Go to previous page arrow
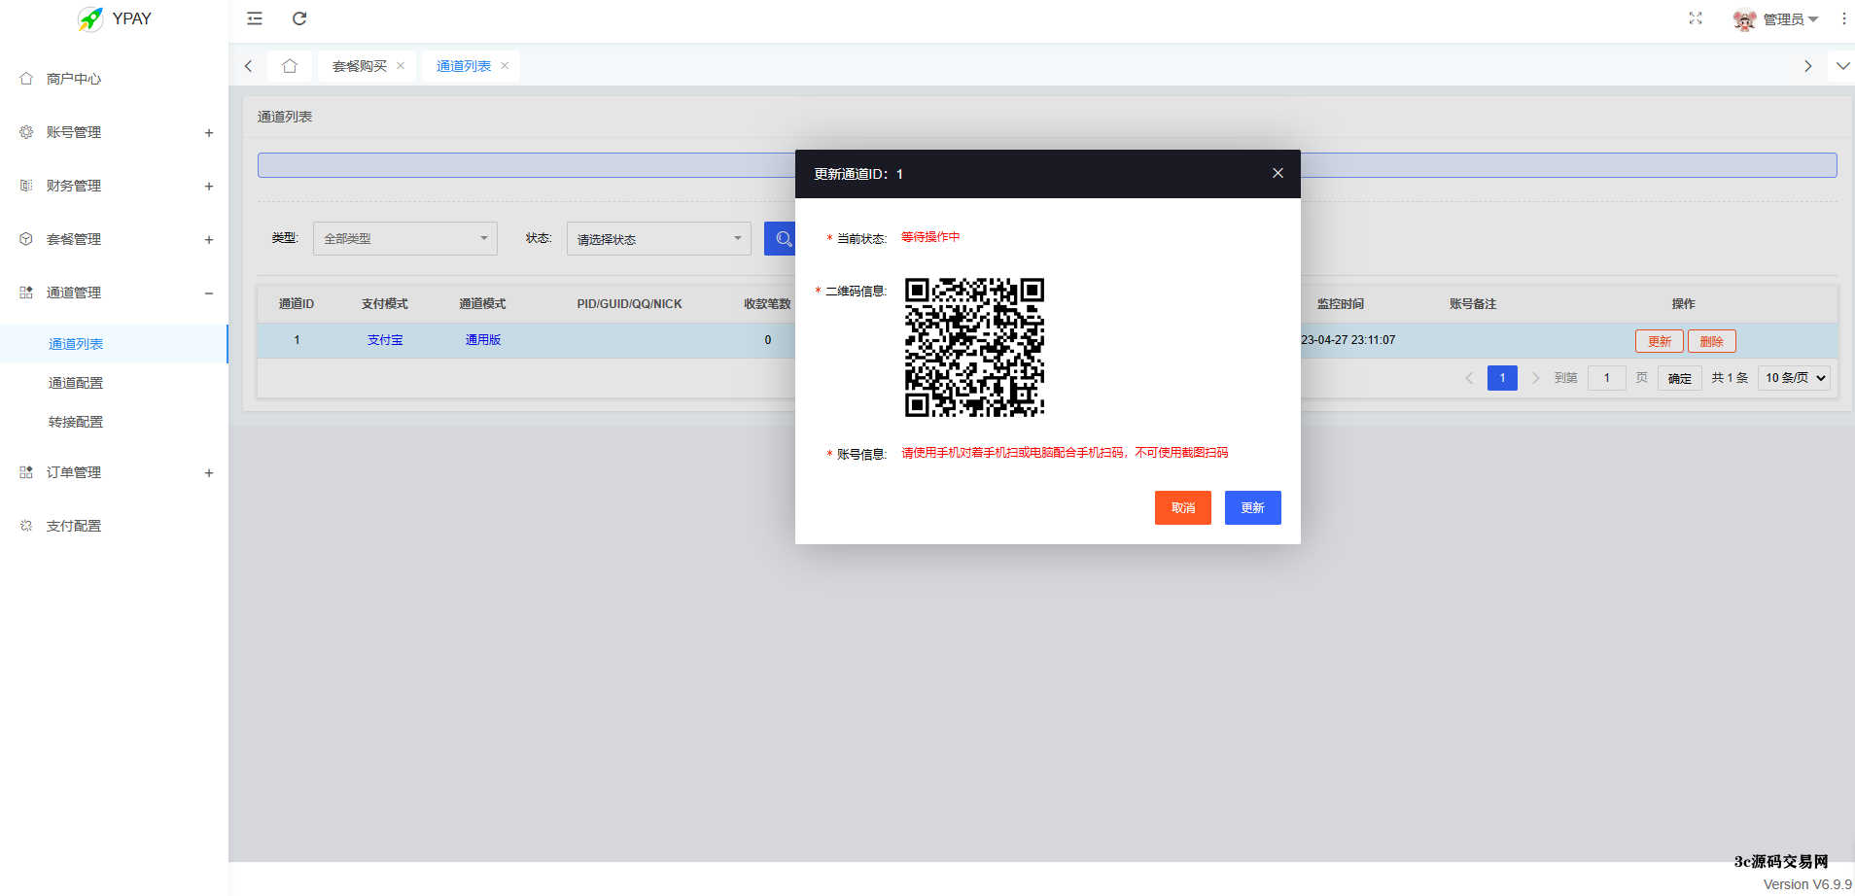Viewport: 1855px width, 896px height. click(1469, 378)
